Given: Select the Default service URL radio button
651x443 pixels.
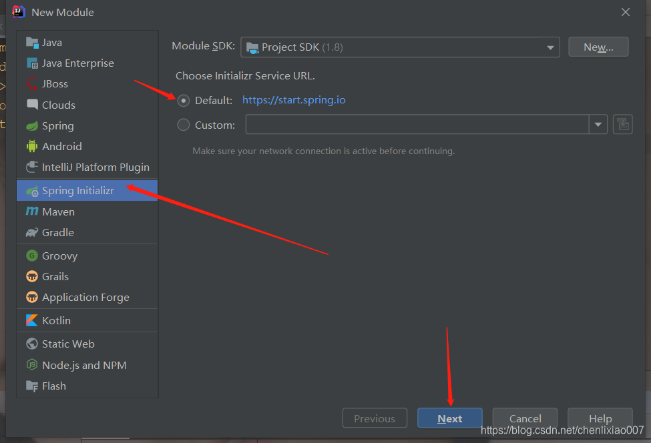Looking at the screenshot, I should coord(184,100).
